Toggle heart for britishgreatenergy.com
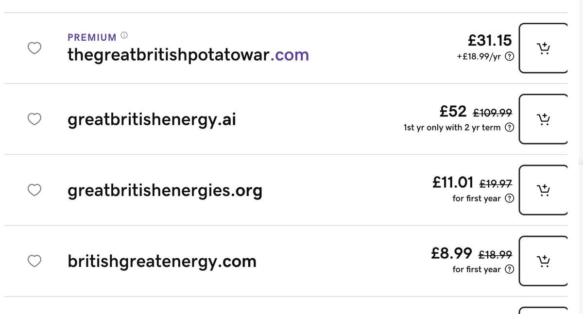This screenshot has width=583, height=314. click(34, 261)
